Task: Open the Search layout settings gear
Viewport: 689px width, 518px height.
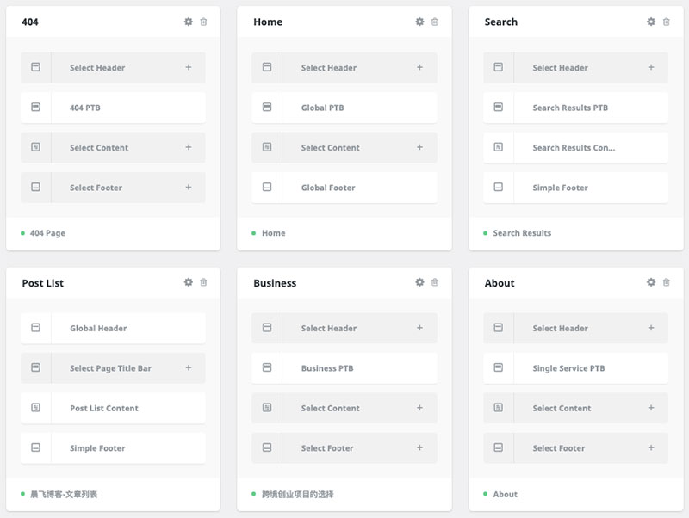Action: [651, 22]
